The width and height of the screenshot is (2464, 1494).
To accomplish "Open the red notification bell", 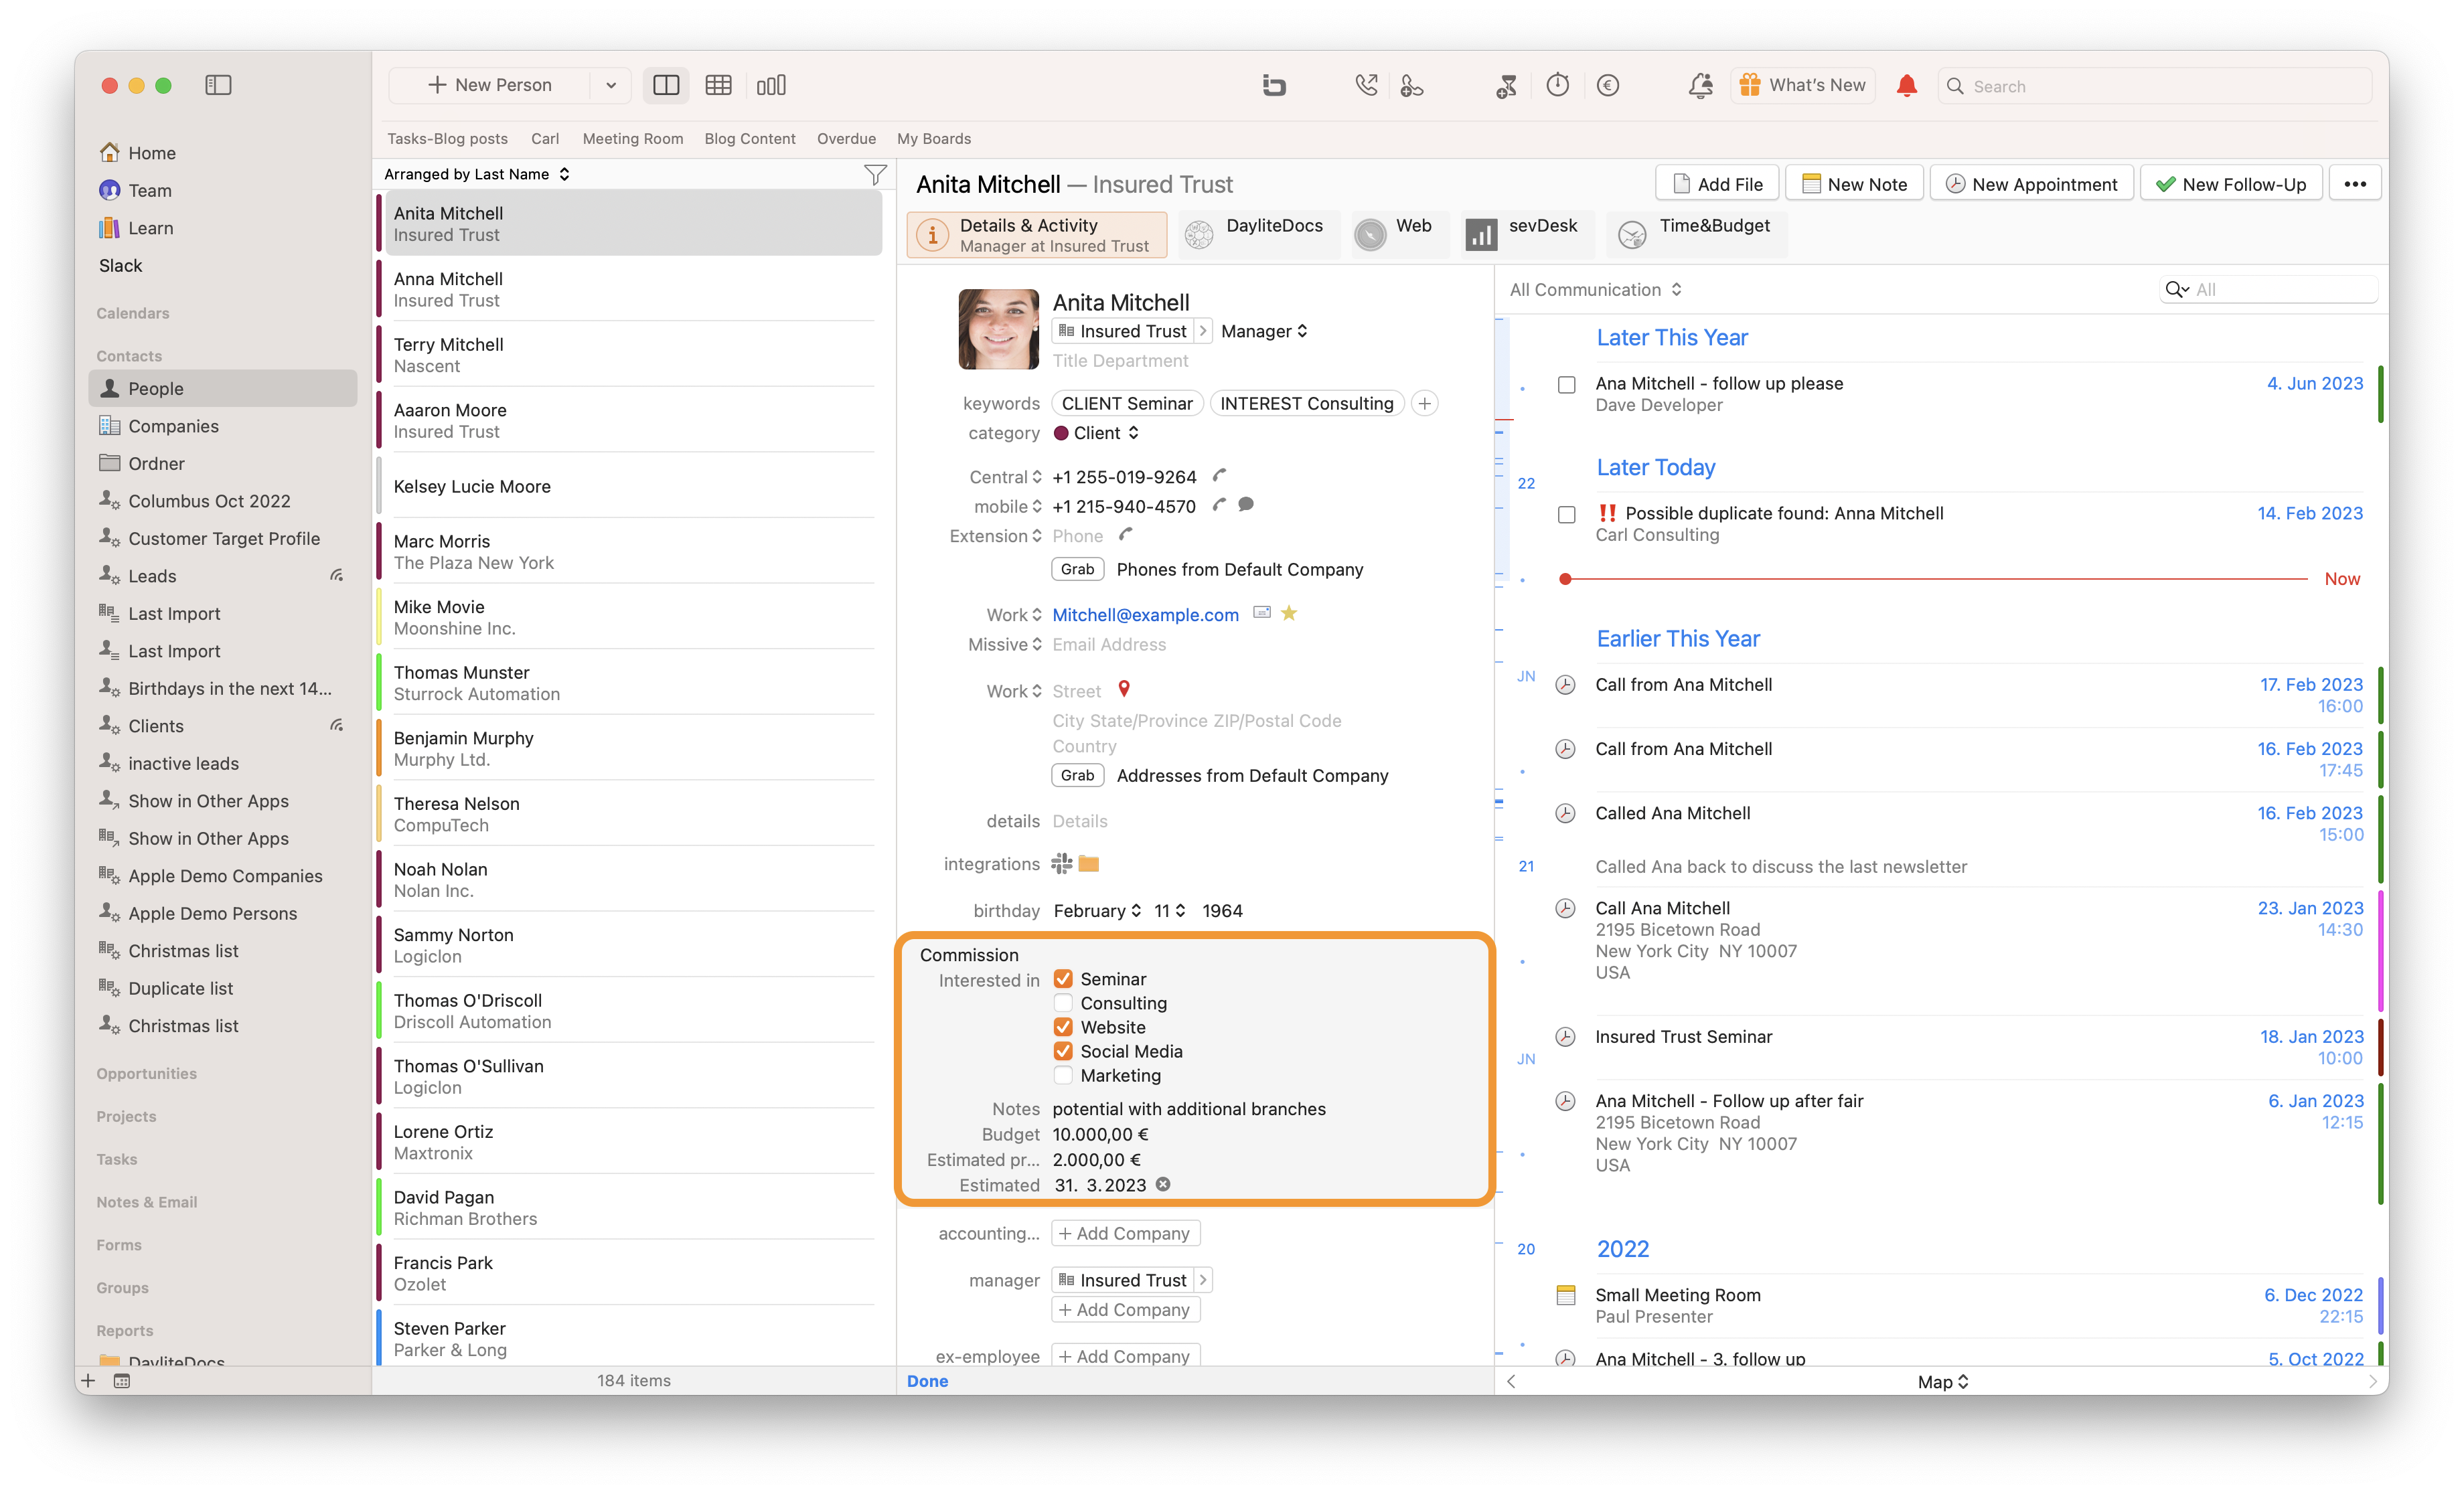I will [x=1907, y=85].
